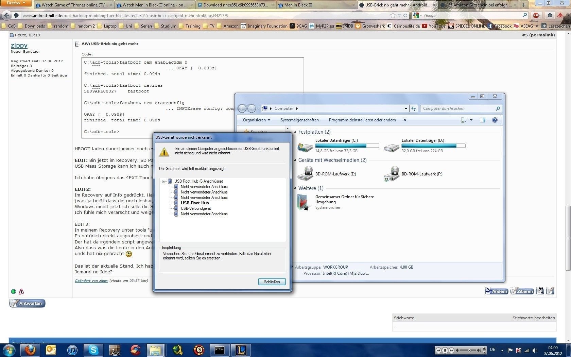Open the 9GAG bookmark
The width and height of the screenshot is (571, 357).
[x=298, y=26]
